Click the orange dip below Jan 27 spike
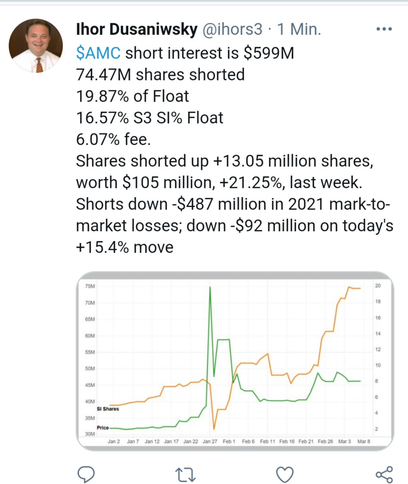408x484 pixels. (x=214, y=428)
